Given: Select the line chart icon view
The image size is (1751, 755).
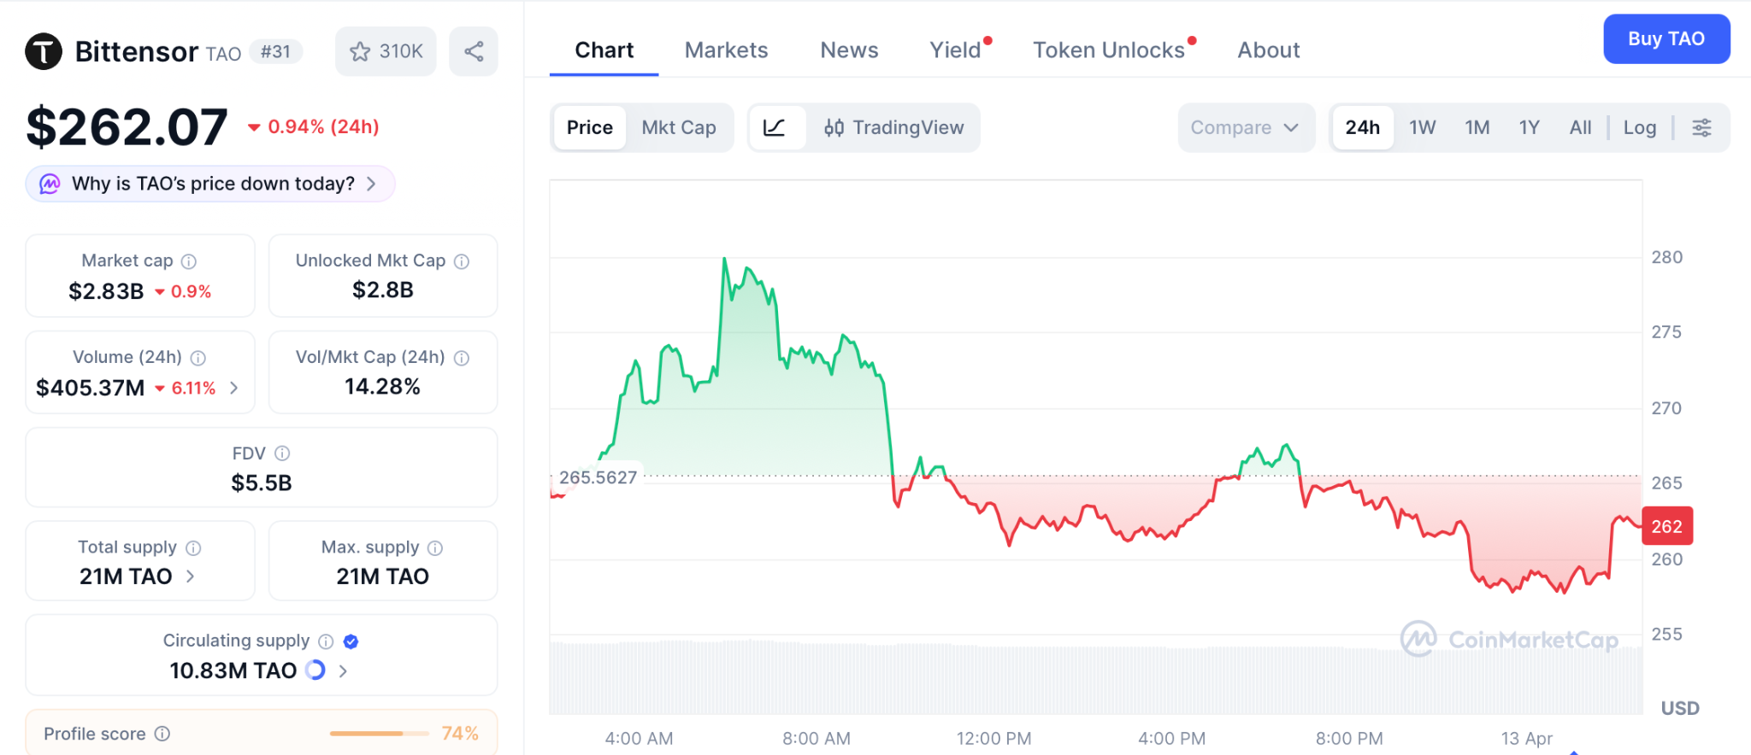Looking at the screenshot, I should click(x=775, y=128).
